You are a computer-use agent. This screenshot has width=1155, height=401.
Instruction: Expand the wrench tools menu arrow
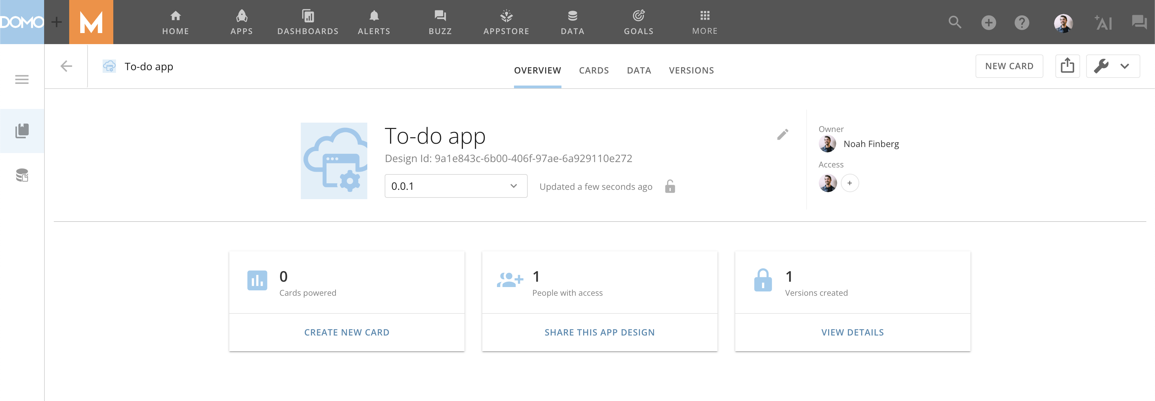click(1125, 66)
